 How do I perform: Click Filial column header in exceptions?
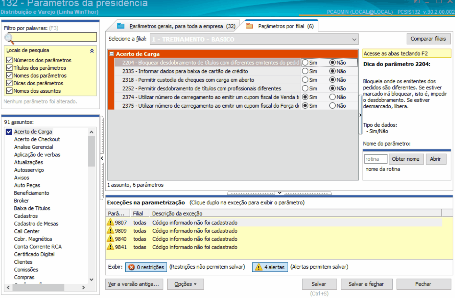click(139, 213)
